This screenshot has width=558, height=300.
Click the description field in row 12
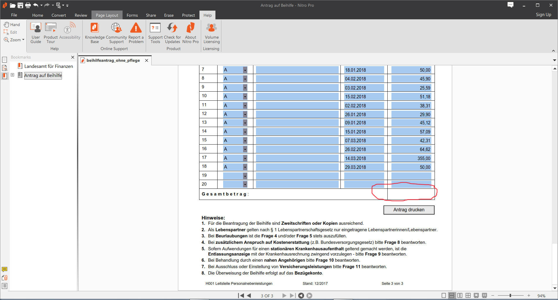tap(297, 114)
